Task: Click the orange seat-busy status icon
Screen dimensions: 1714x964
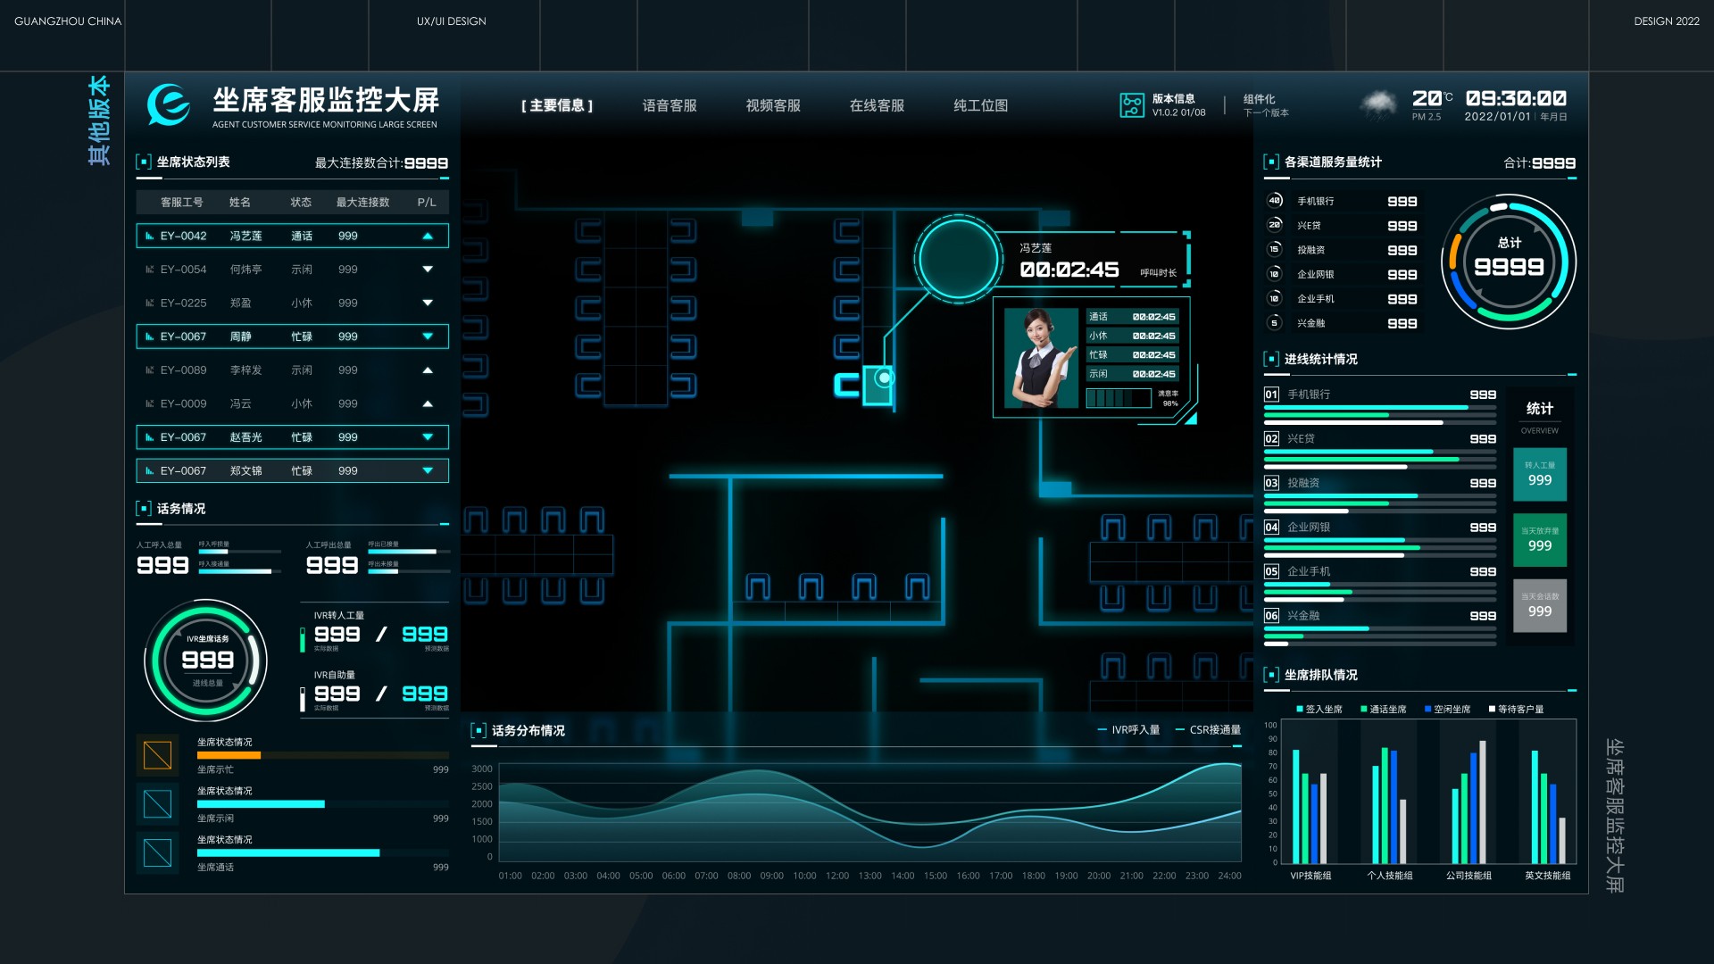Action: point(157,755)
